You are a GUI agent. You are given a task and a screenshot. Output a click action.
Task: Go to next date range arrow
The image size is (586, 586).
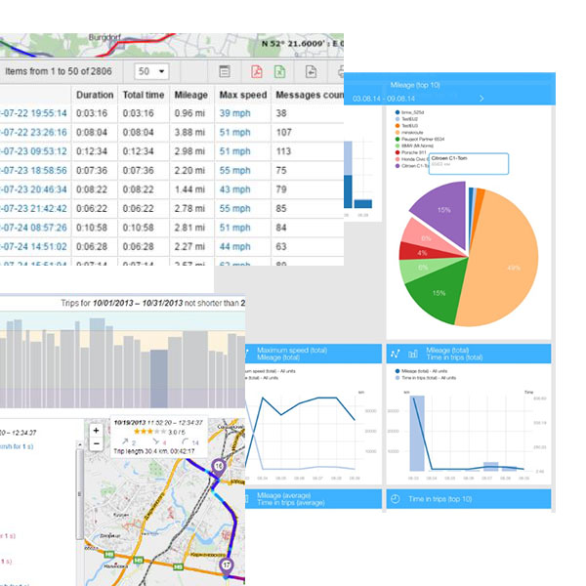click(481, 99)
